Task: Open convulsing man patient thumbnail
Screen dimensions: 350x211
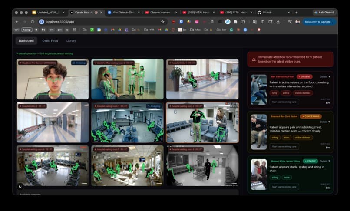Action: (259, 90)
